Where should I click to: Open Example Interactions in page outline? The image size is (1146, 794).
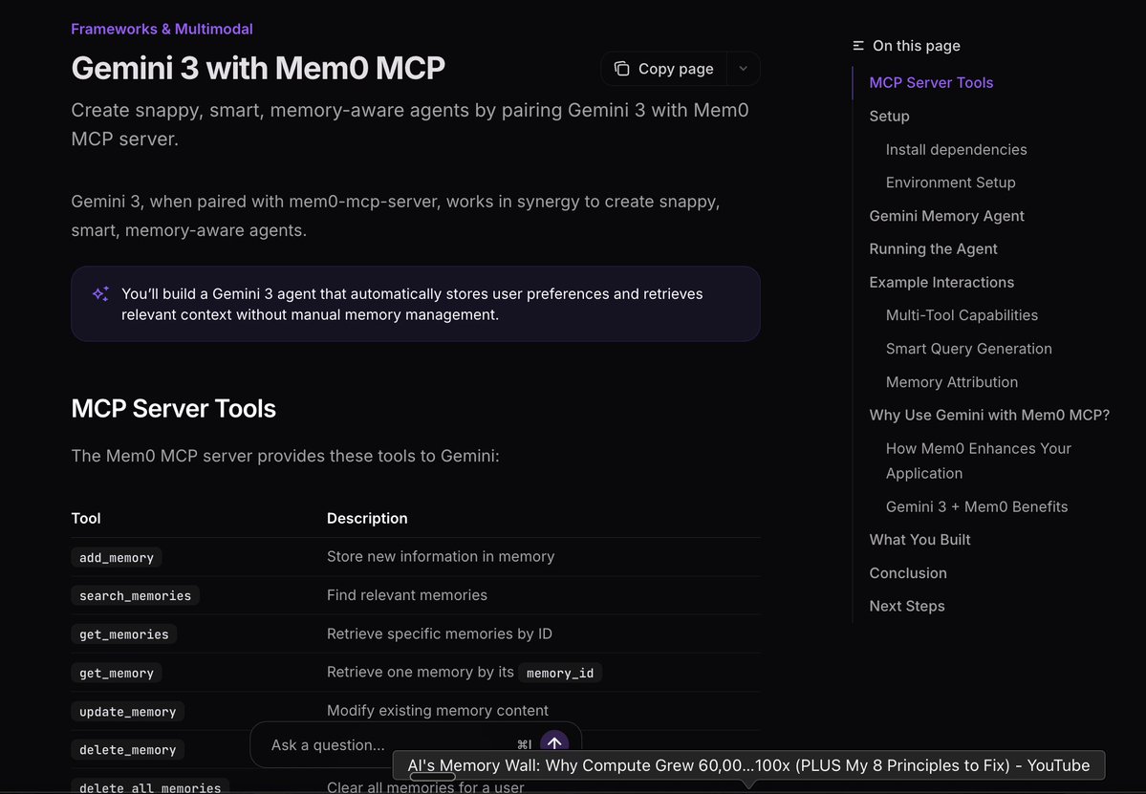click(x=941, y=283)
